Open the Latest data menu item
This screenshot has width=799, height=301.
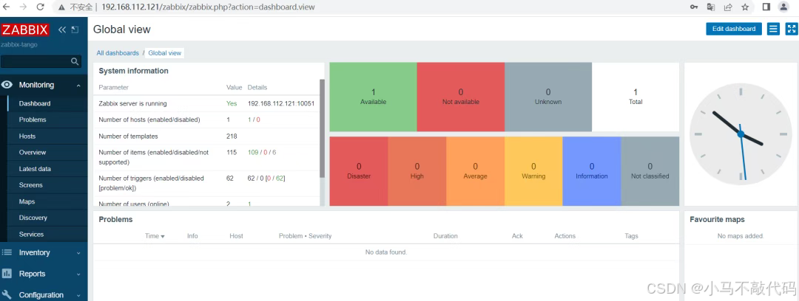35,169
